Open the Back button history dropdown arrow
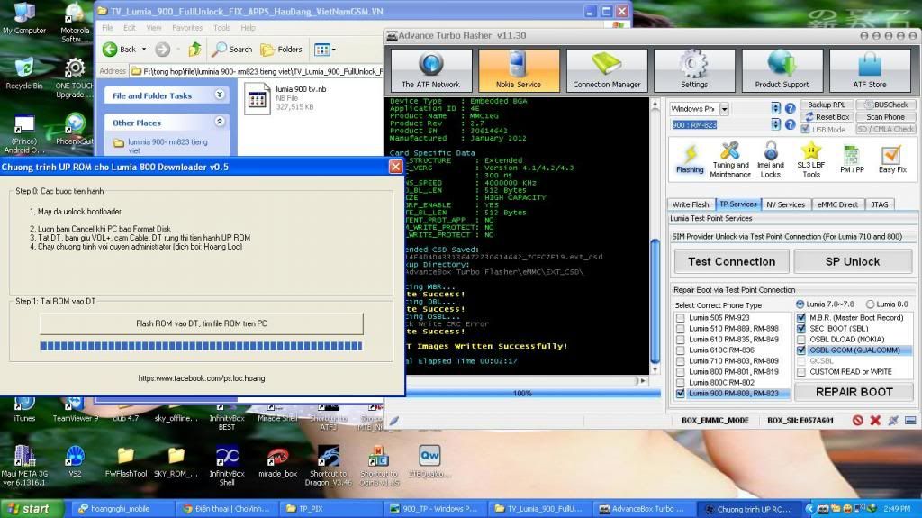Screen dimensions: 922x518 143,50
